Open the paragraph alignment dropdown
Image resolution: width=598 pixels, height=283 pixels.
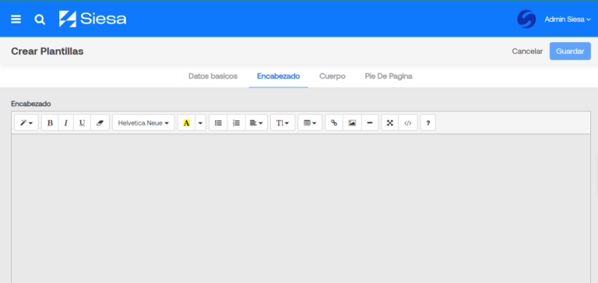(256, 123)
